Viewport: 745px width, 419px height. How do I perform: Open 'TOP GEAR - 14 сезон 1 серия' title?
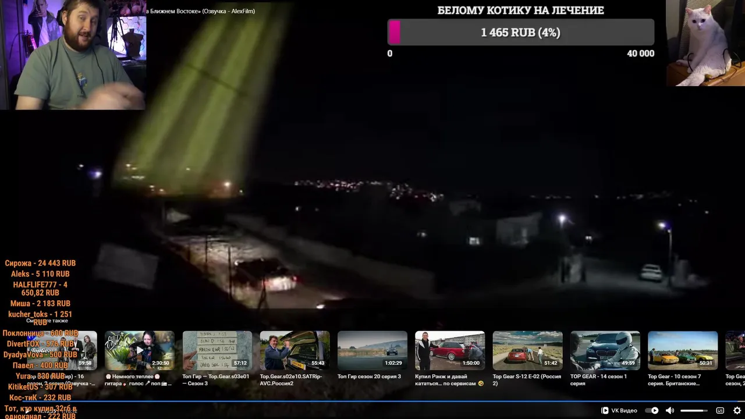(x=598, y=380)
